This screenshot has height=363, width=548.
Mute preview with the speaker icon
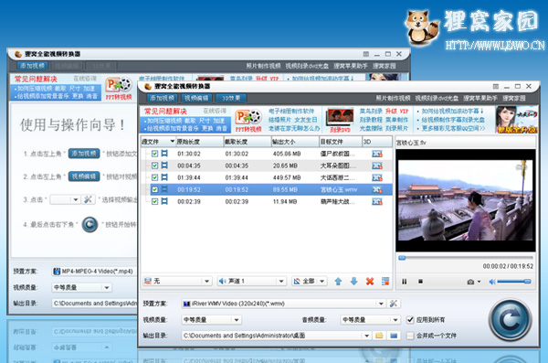pos(492,282)
